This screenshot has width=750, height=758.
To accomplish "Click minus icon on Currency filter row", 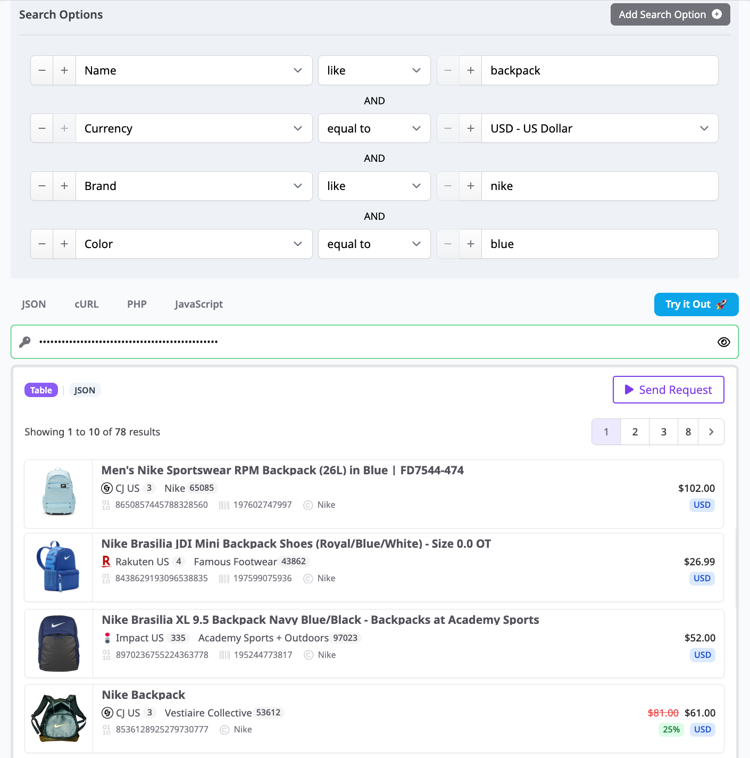I will (42, 128).
